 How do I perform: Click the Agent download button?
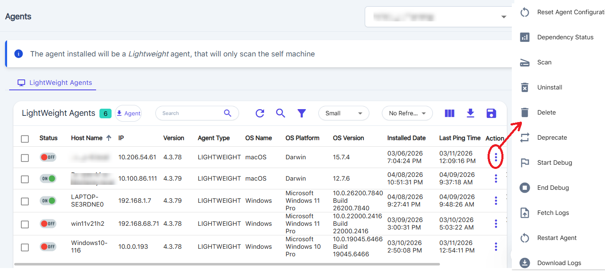tap(128, 113)
